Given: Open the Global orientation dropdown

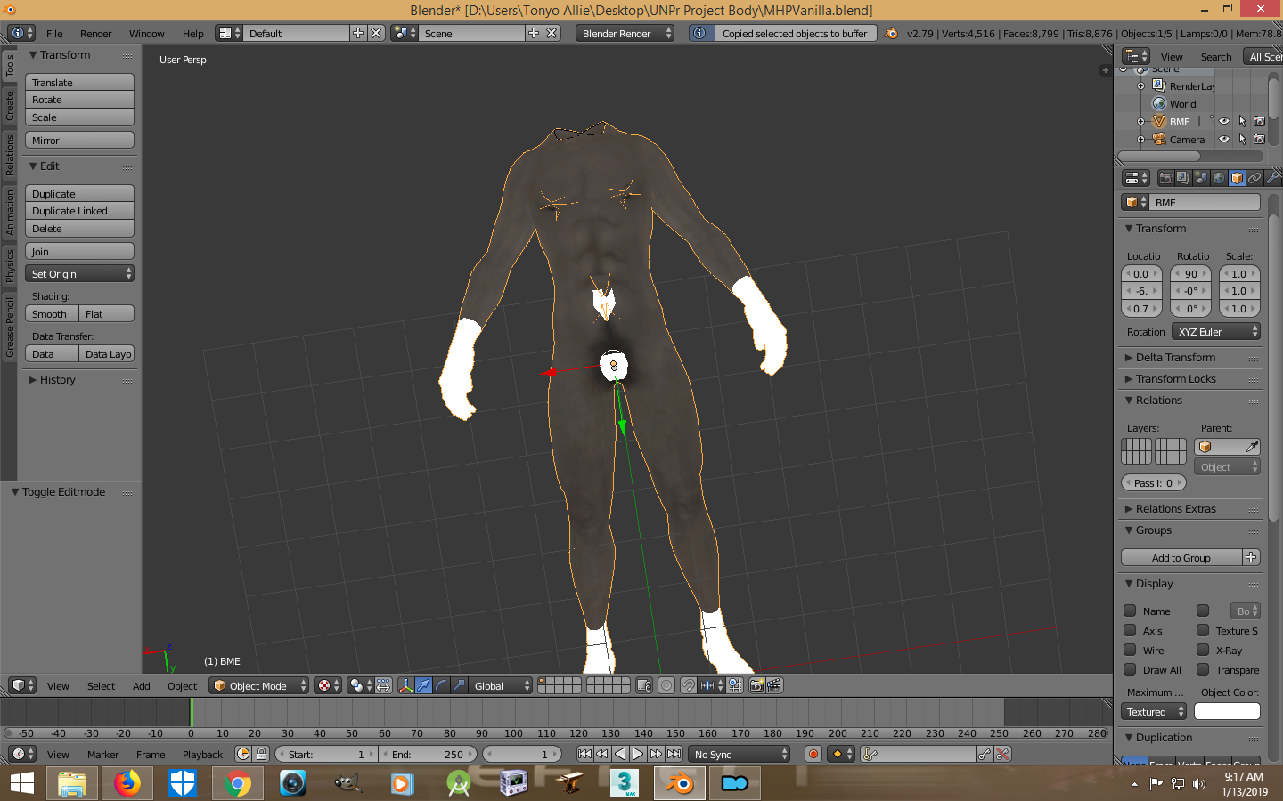Looking at the screenshot, I should (501, 685).
